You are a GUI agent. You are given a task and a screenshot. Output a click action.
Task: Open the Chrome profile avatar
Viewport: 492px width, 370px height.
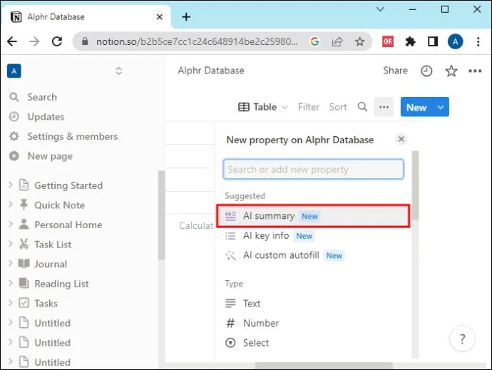pyautogui.click(x=456, y=41)
